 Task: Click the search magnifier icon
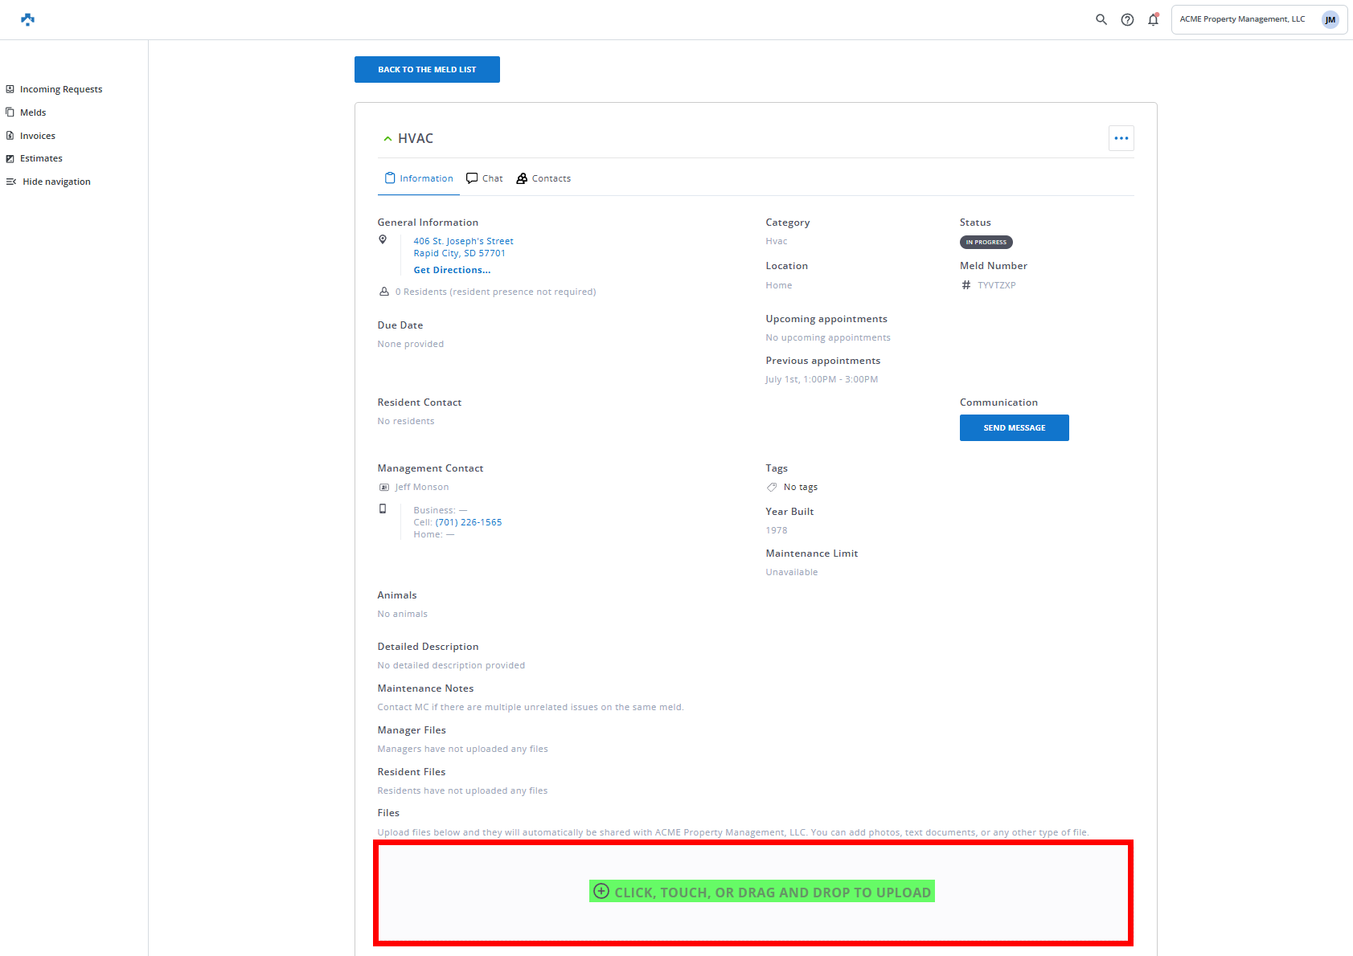click(1101, 19)
